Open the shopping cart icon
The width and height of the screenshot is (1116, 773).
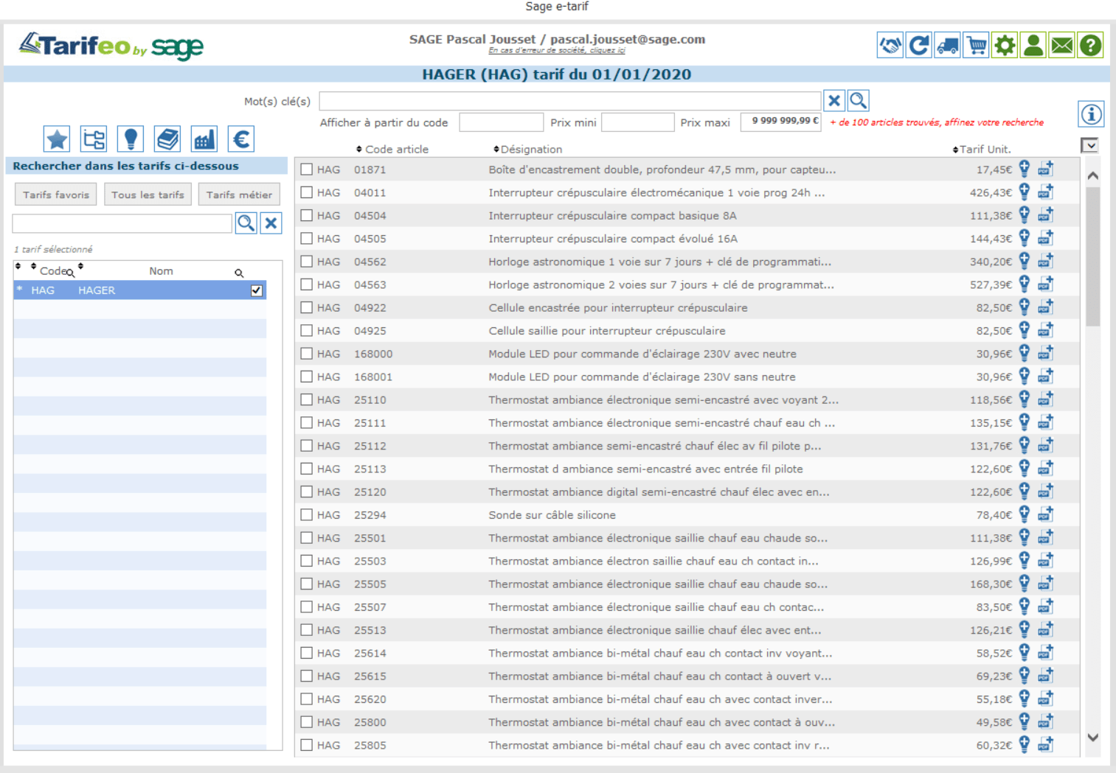pyautogui.click(x=976, y=45)
